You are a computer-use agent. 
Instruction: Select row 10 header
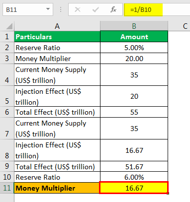[7, 177]
